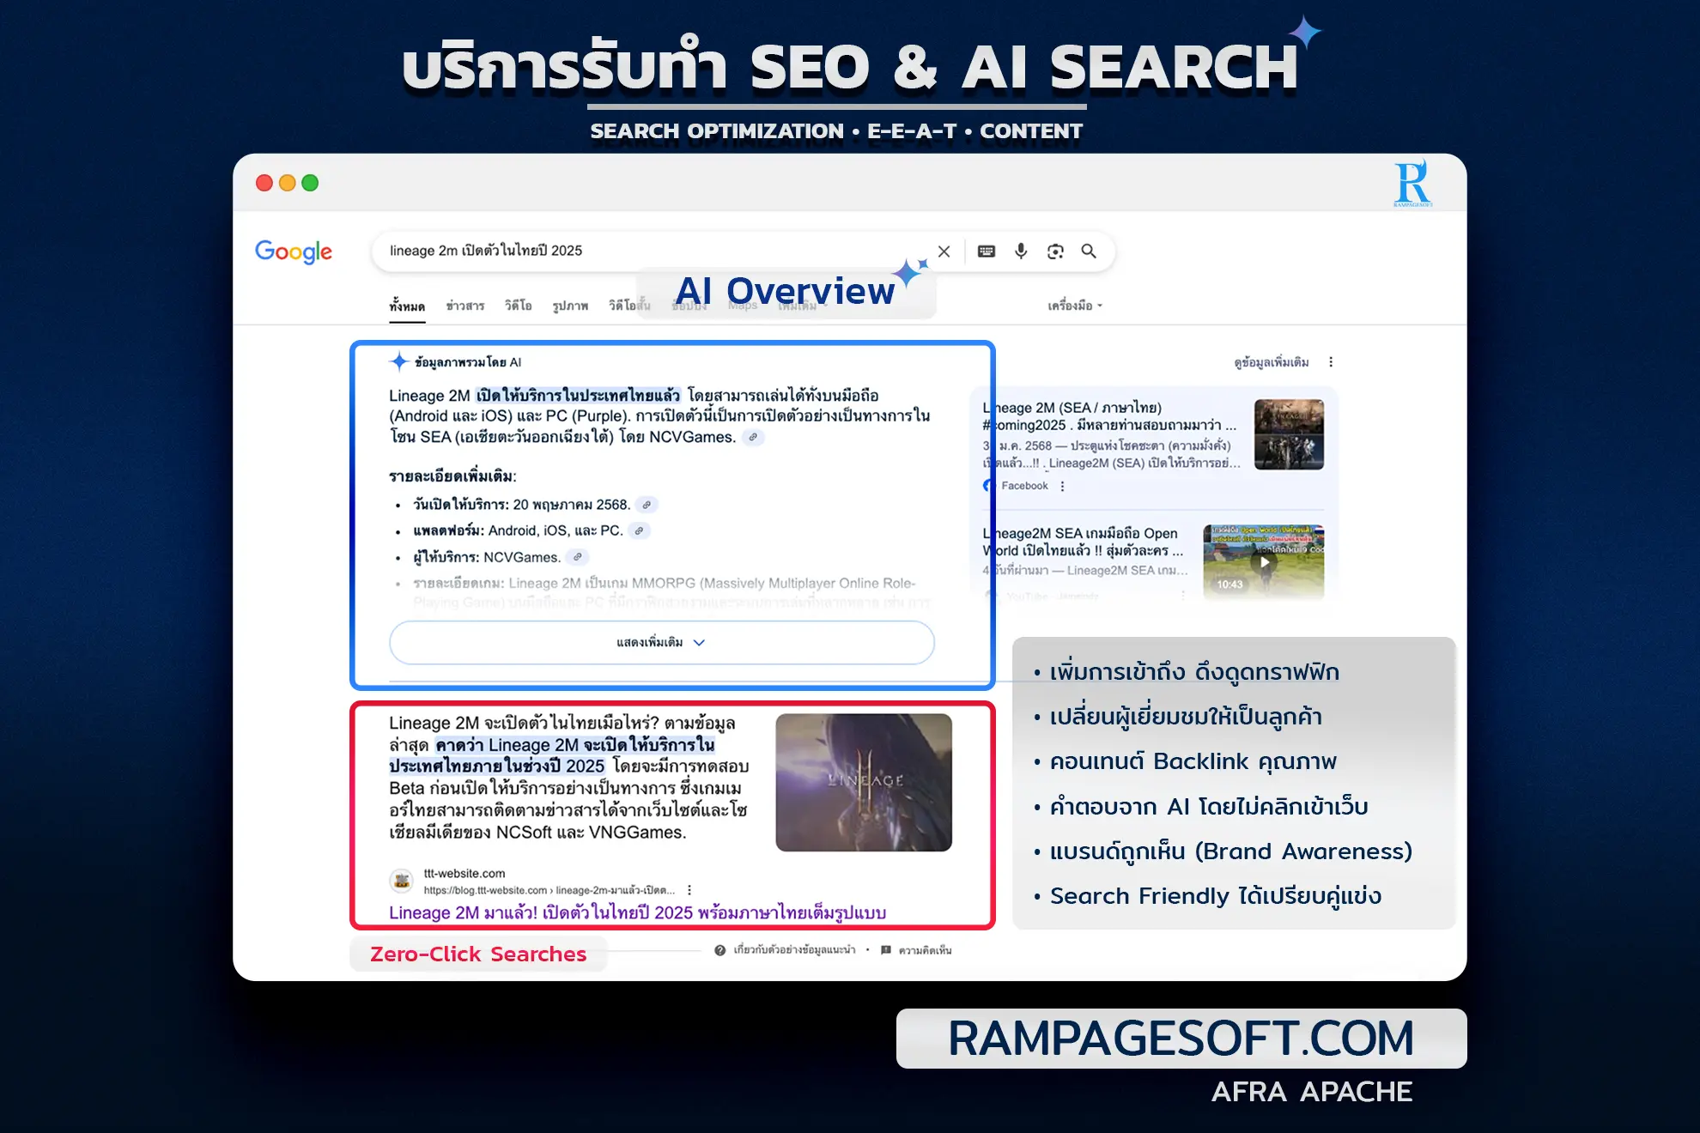The width and height of the screenshot is (1700, 1133).
Task: Click the Rampagesoft R logo
Action: pyautogui.click(x=1412, y=183)
